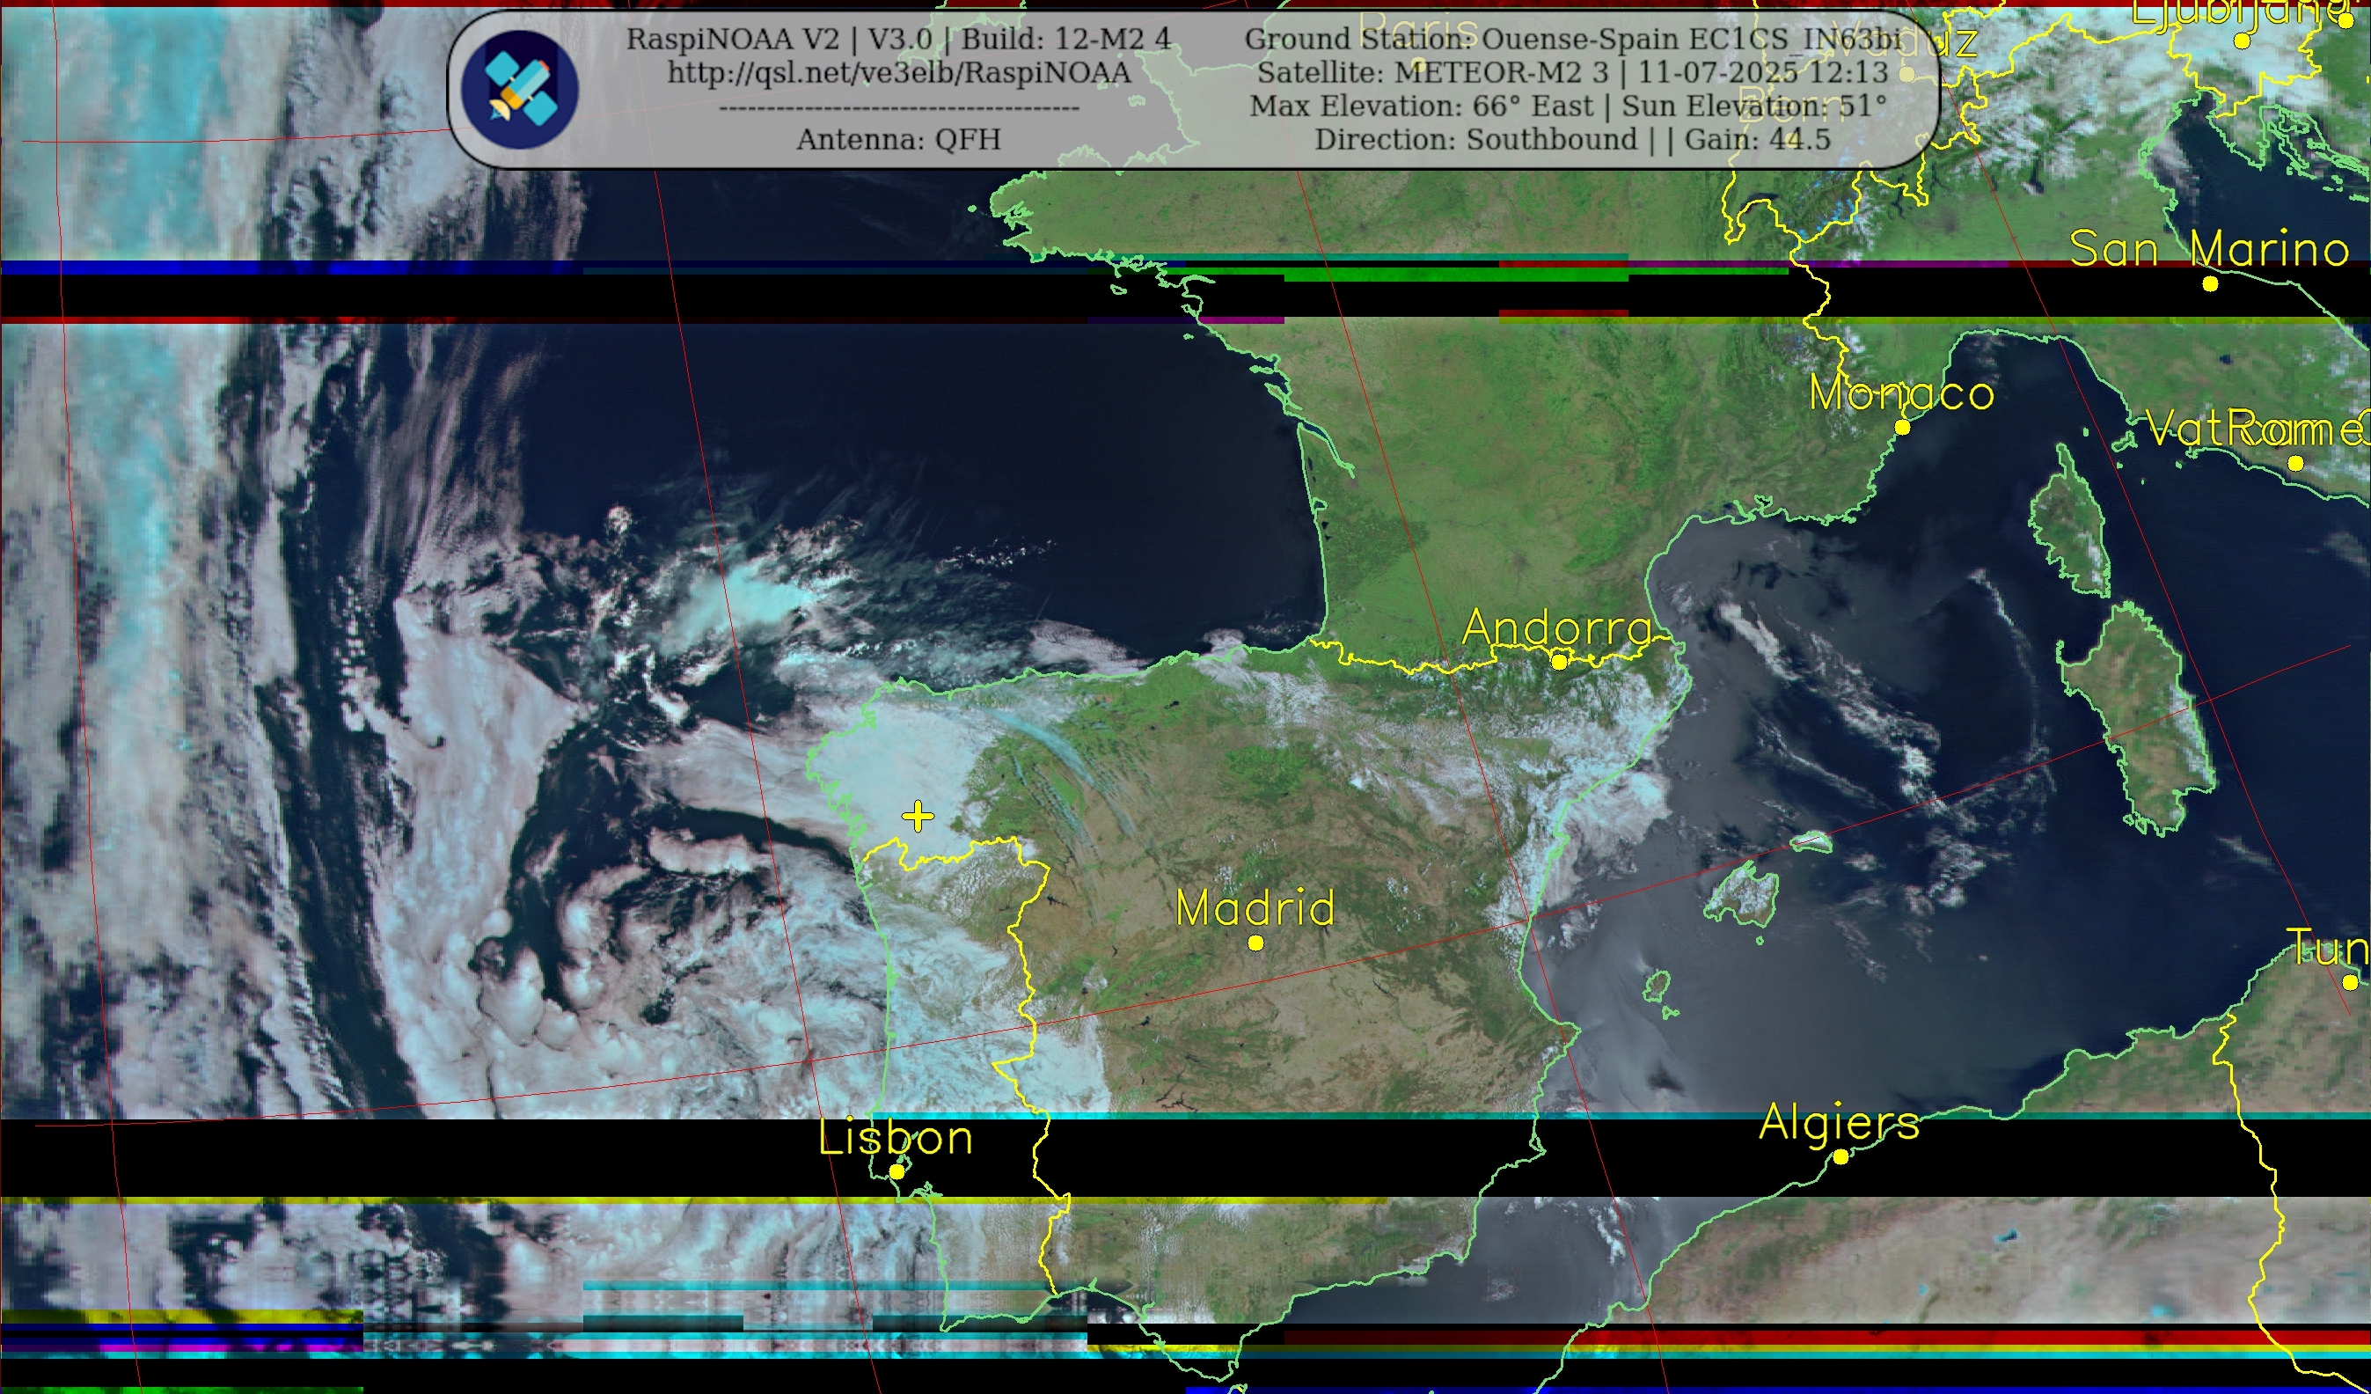Select the Madrid map label
This screenshot has height=1394, width=2371.
1255,907
